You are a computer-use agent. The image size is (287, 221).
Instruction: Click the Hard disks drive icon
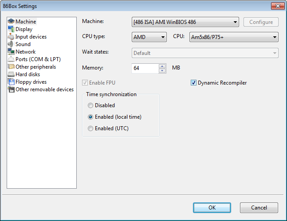point(11,74)
